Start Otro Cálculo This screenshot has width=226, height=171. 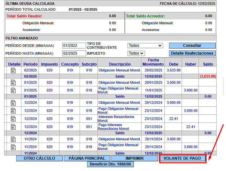tap(39, 158)
